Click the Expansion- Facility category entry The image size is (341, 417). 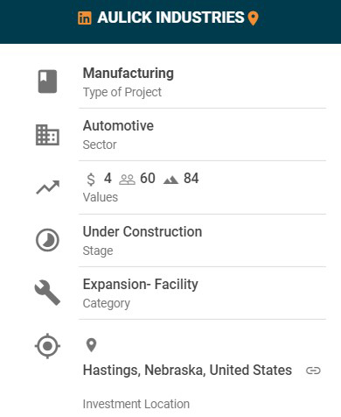tap(141, 285)
